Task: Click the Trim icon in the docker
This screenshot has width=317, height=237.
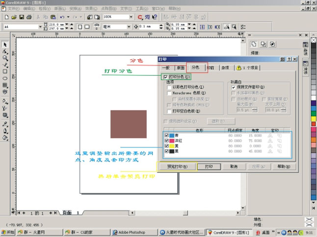Action: pyautogui.click(x=263, y=44)
